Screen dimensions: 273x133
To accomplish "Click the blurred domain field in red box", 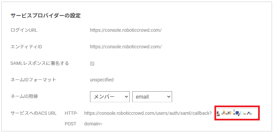I will (x=237, y=113).
